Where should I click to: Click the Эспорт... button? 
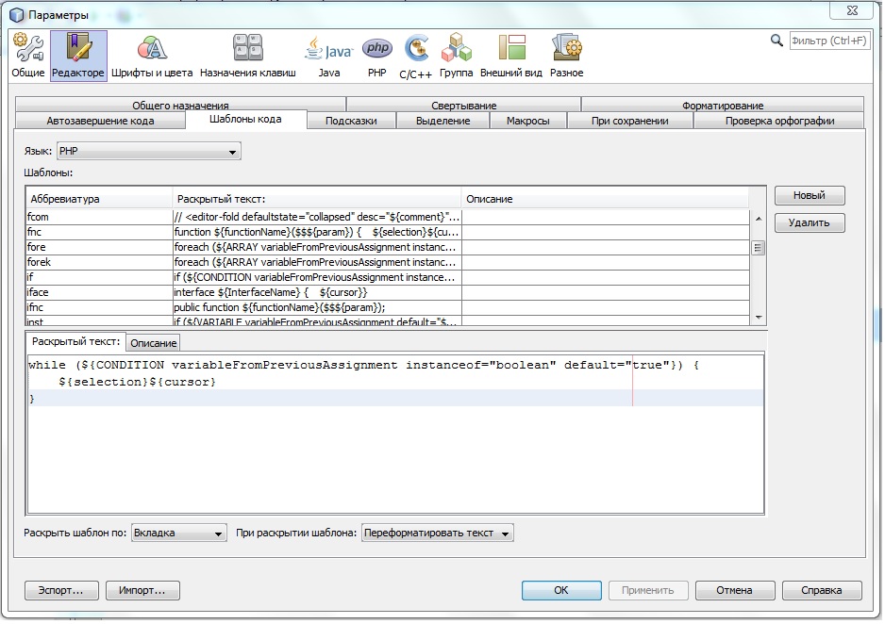click(x=61, y=590)
